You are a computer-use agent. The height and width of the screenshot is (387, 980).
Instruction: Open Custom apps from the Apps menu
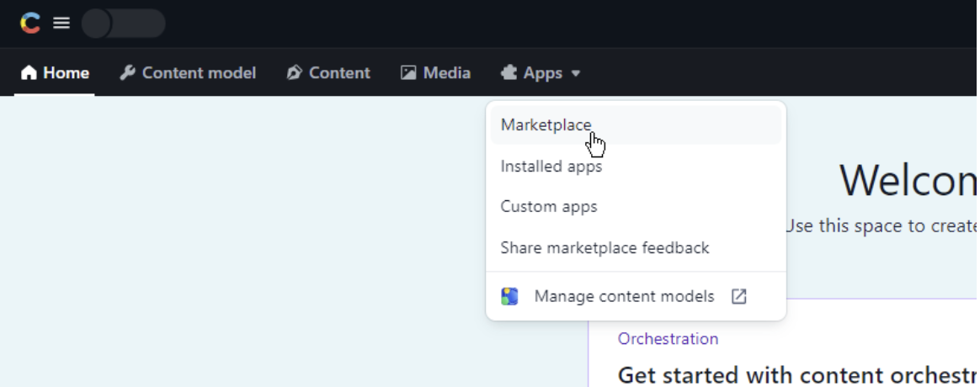click(x=548, y=207)
